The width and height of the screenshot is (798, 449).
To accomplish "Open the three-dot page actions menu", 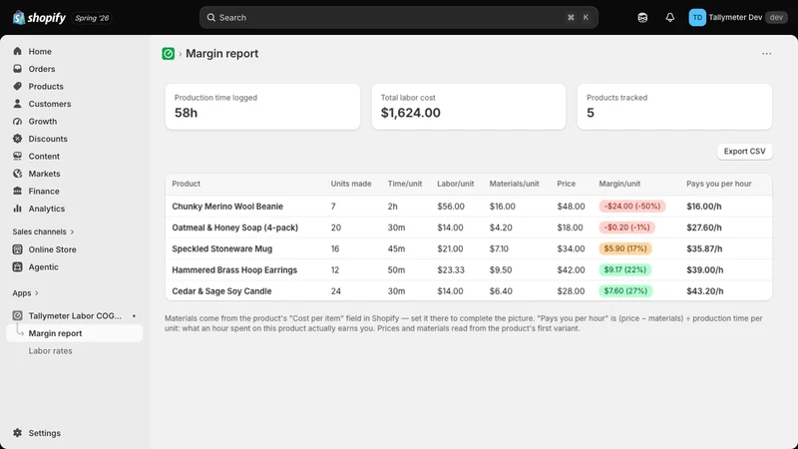I will (x=766, y=54).
